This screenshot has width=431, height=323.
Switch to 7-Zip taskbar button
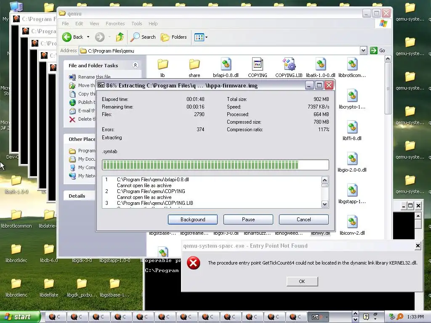tap(318, 317)
